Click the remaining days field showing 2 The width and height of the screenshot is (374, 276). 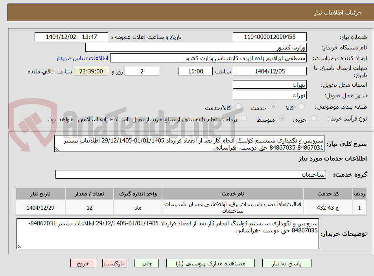pyautogui.click(x=142, y=71)
